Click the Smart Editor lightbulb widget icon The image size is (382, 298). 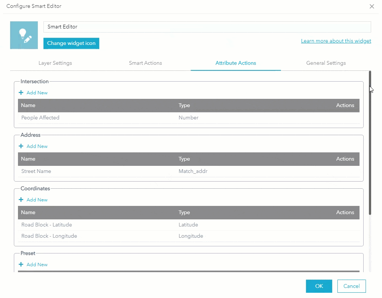24,35
